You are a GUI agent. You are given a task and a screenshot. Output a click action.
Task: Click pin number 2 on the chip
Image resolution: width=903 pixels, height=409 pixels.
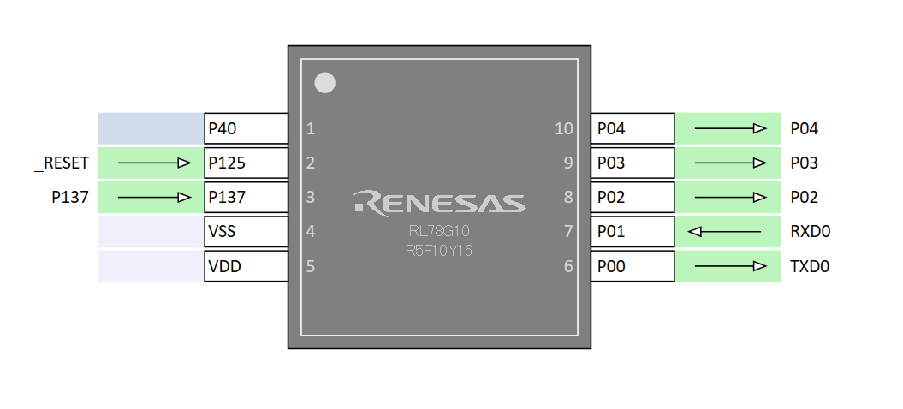click(311, 163)
